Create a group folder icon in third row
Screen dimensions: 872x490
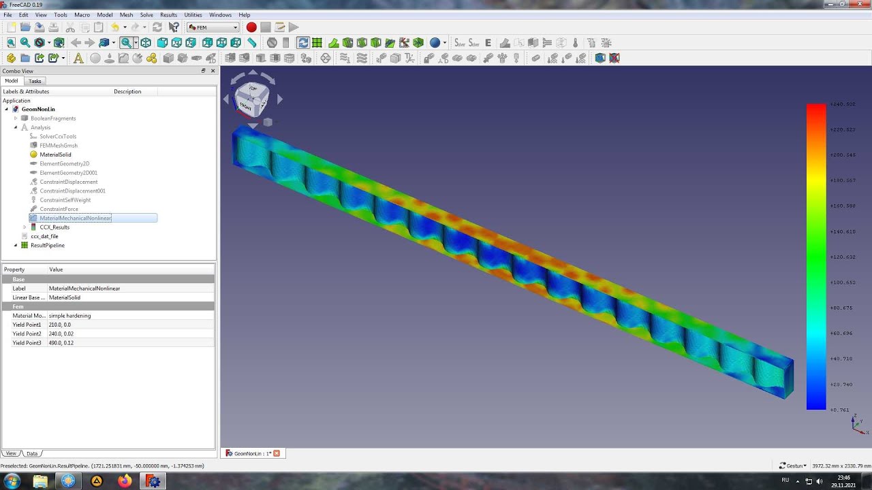[x=25, y=59]
